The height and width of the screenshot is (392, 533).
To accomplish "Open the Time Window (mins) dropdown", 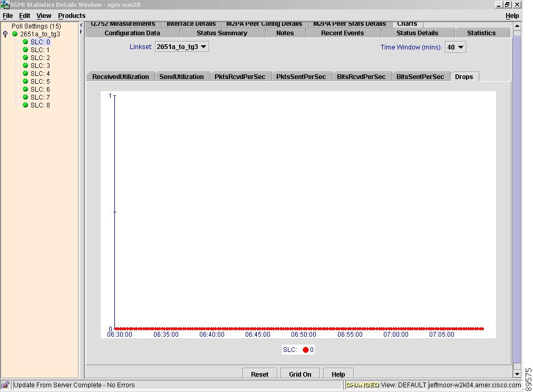I will (456, 47).
